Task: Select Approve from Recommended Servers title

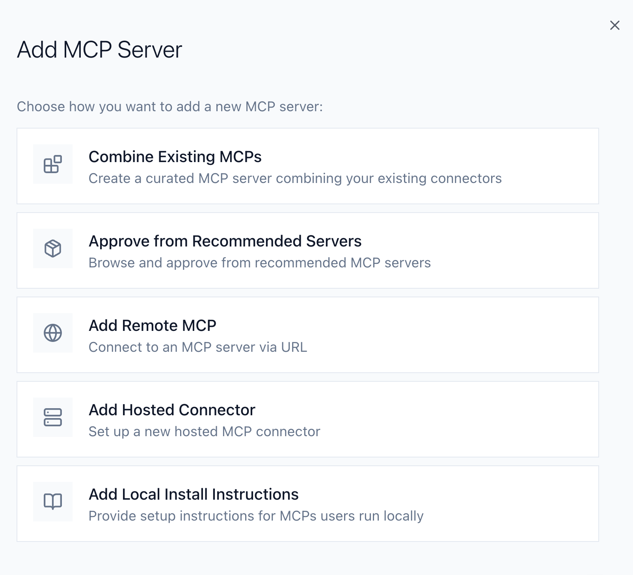Action: click(225, 241)
